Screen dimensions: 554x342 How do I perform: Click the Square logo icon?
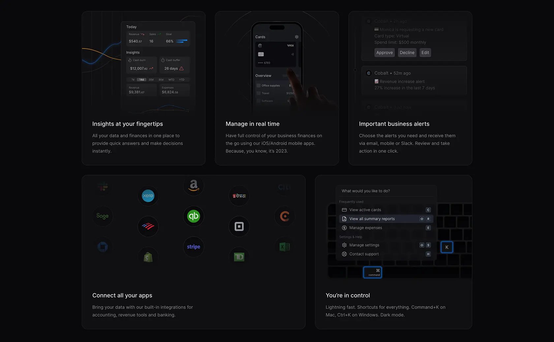click(x=239, y=226)
